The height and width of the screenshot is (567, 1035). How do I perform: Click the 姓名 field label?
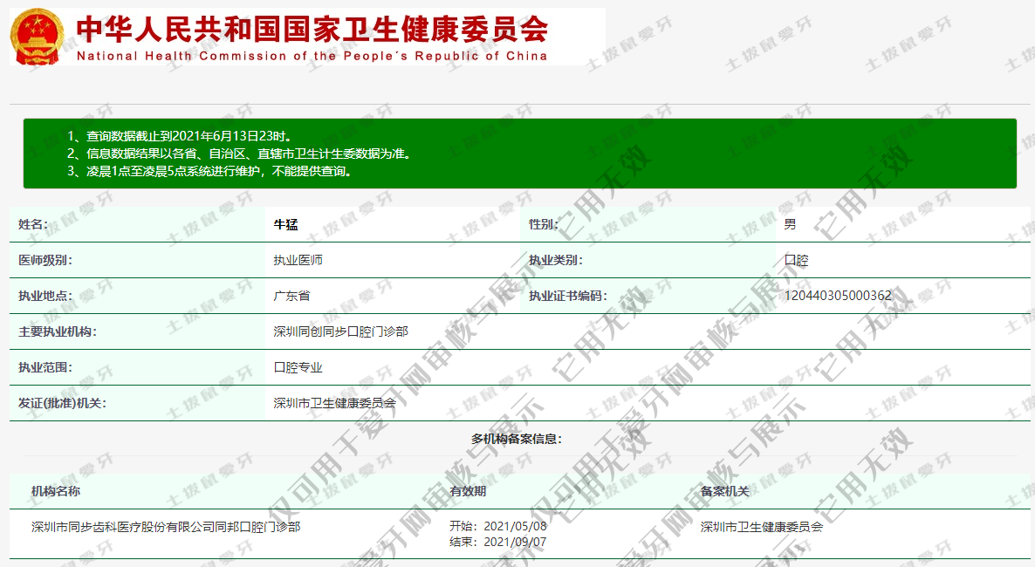point(34,224)
